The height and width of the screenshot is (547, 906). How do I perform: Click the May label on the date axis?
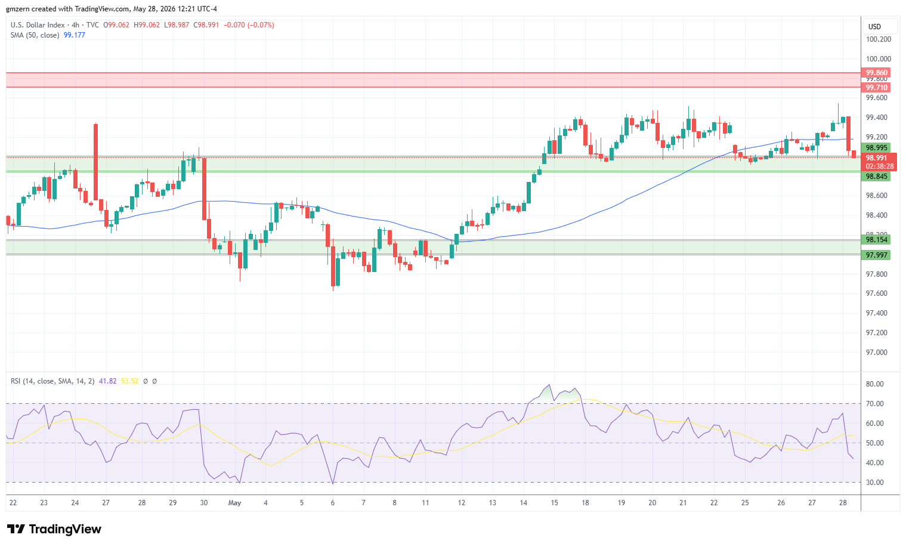pos(235,503)
